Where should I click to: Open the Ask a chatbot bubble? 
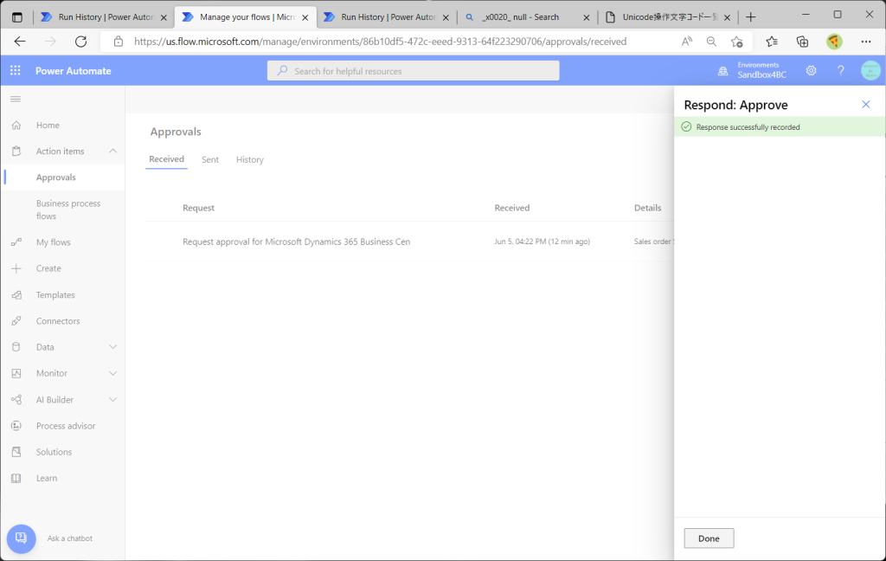21,538
